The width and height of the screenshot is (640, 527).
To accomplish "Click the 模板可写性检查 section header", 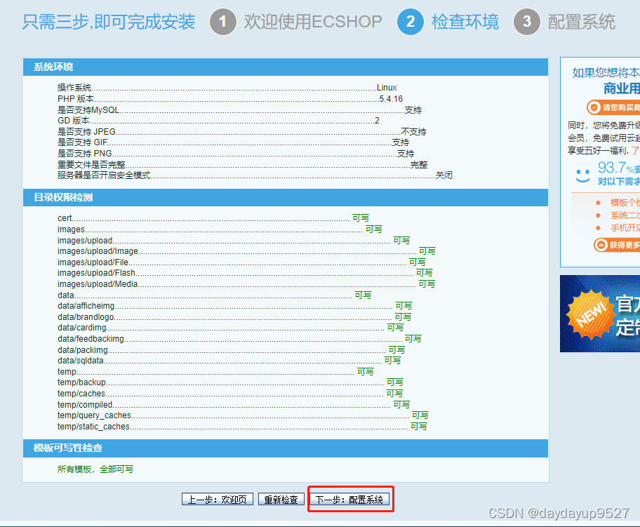I will pyautogui.click(x=286, y=448).
